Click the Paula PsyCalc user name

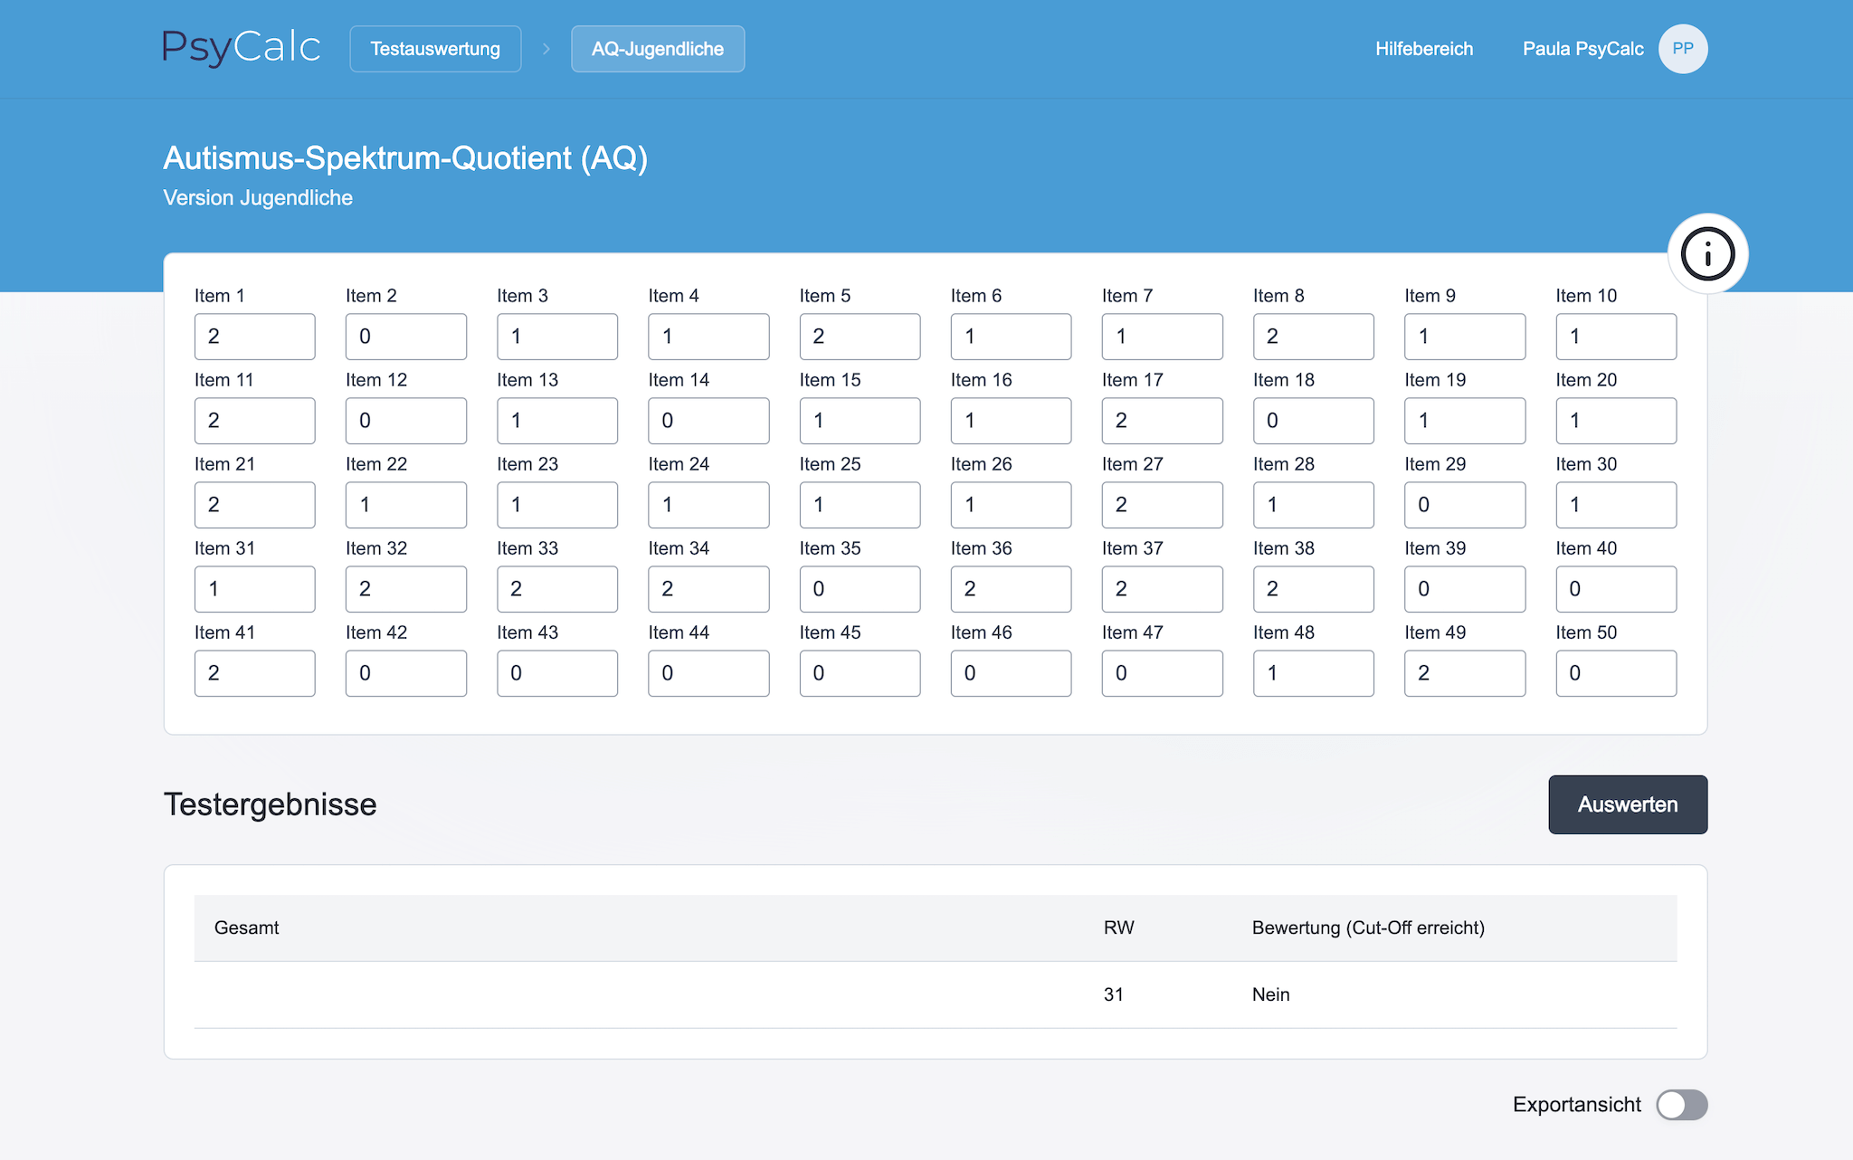(1582, 49)
